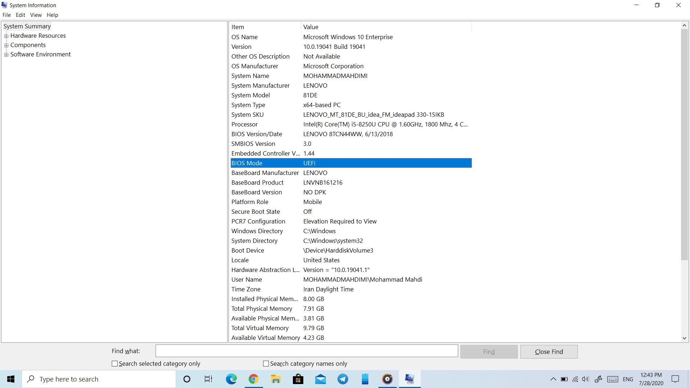Click the Close Find button
This screenshot has height=388, width=690.
click(549, 352)
